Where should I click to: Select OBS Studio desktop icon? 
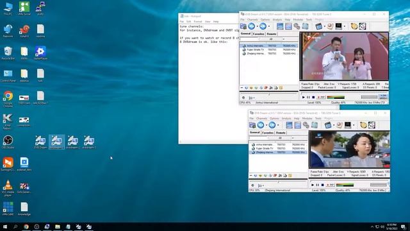point(8,142)
